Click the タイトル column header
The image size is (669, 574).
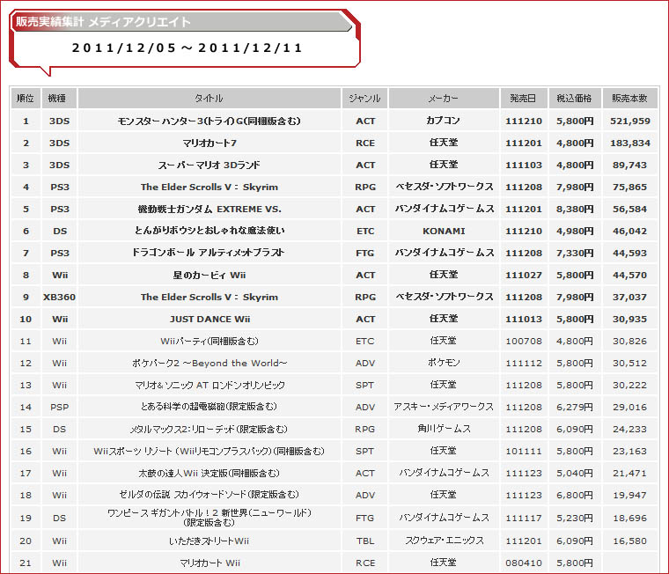click(210, 98)
